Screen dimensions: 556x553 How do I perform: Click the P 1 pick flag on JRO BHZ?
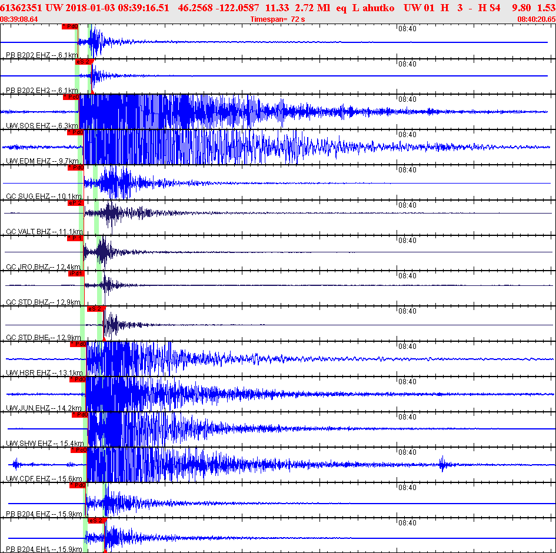coord(75,238)
